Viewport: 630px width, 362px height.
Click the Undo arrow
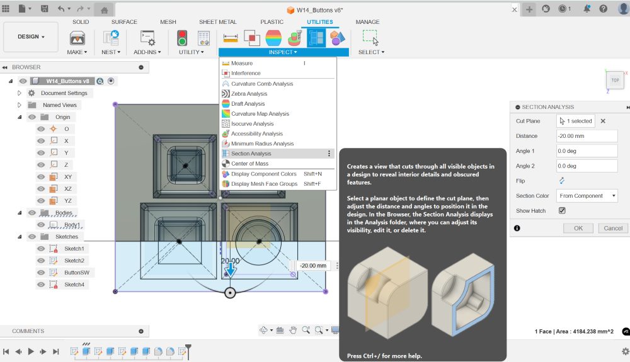61,8
